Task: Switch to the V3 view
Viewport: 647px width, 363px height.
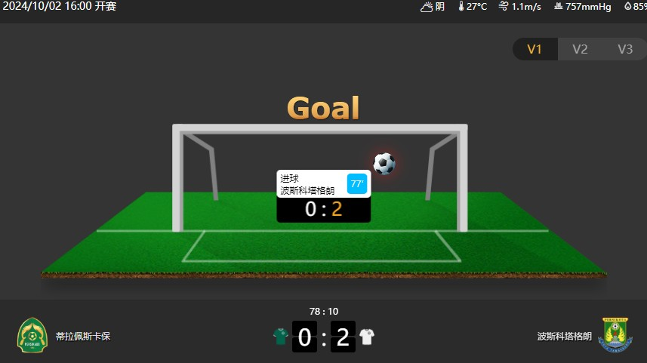Action: [x=624, y=49]
